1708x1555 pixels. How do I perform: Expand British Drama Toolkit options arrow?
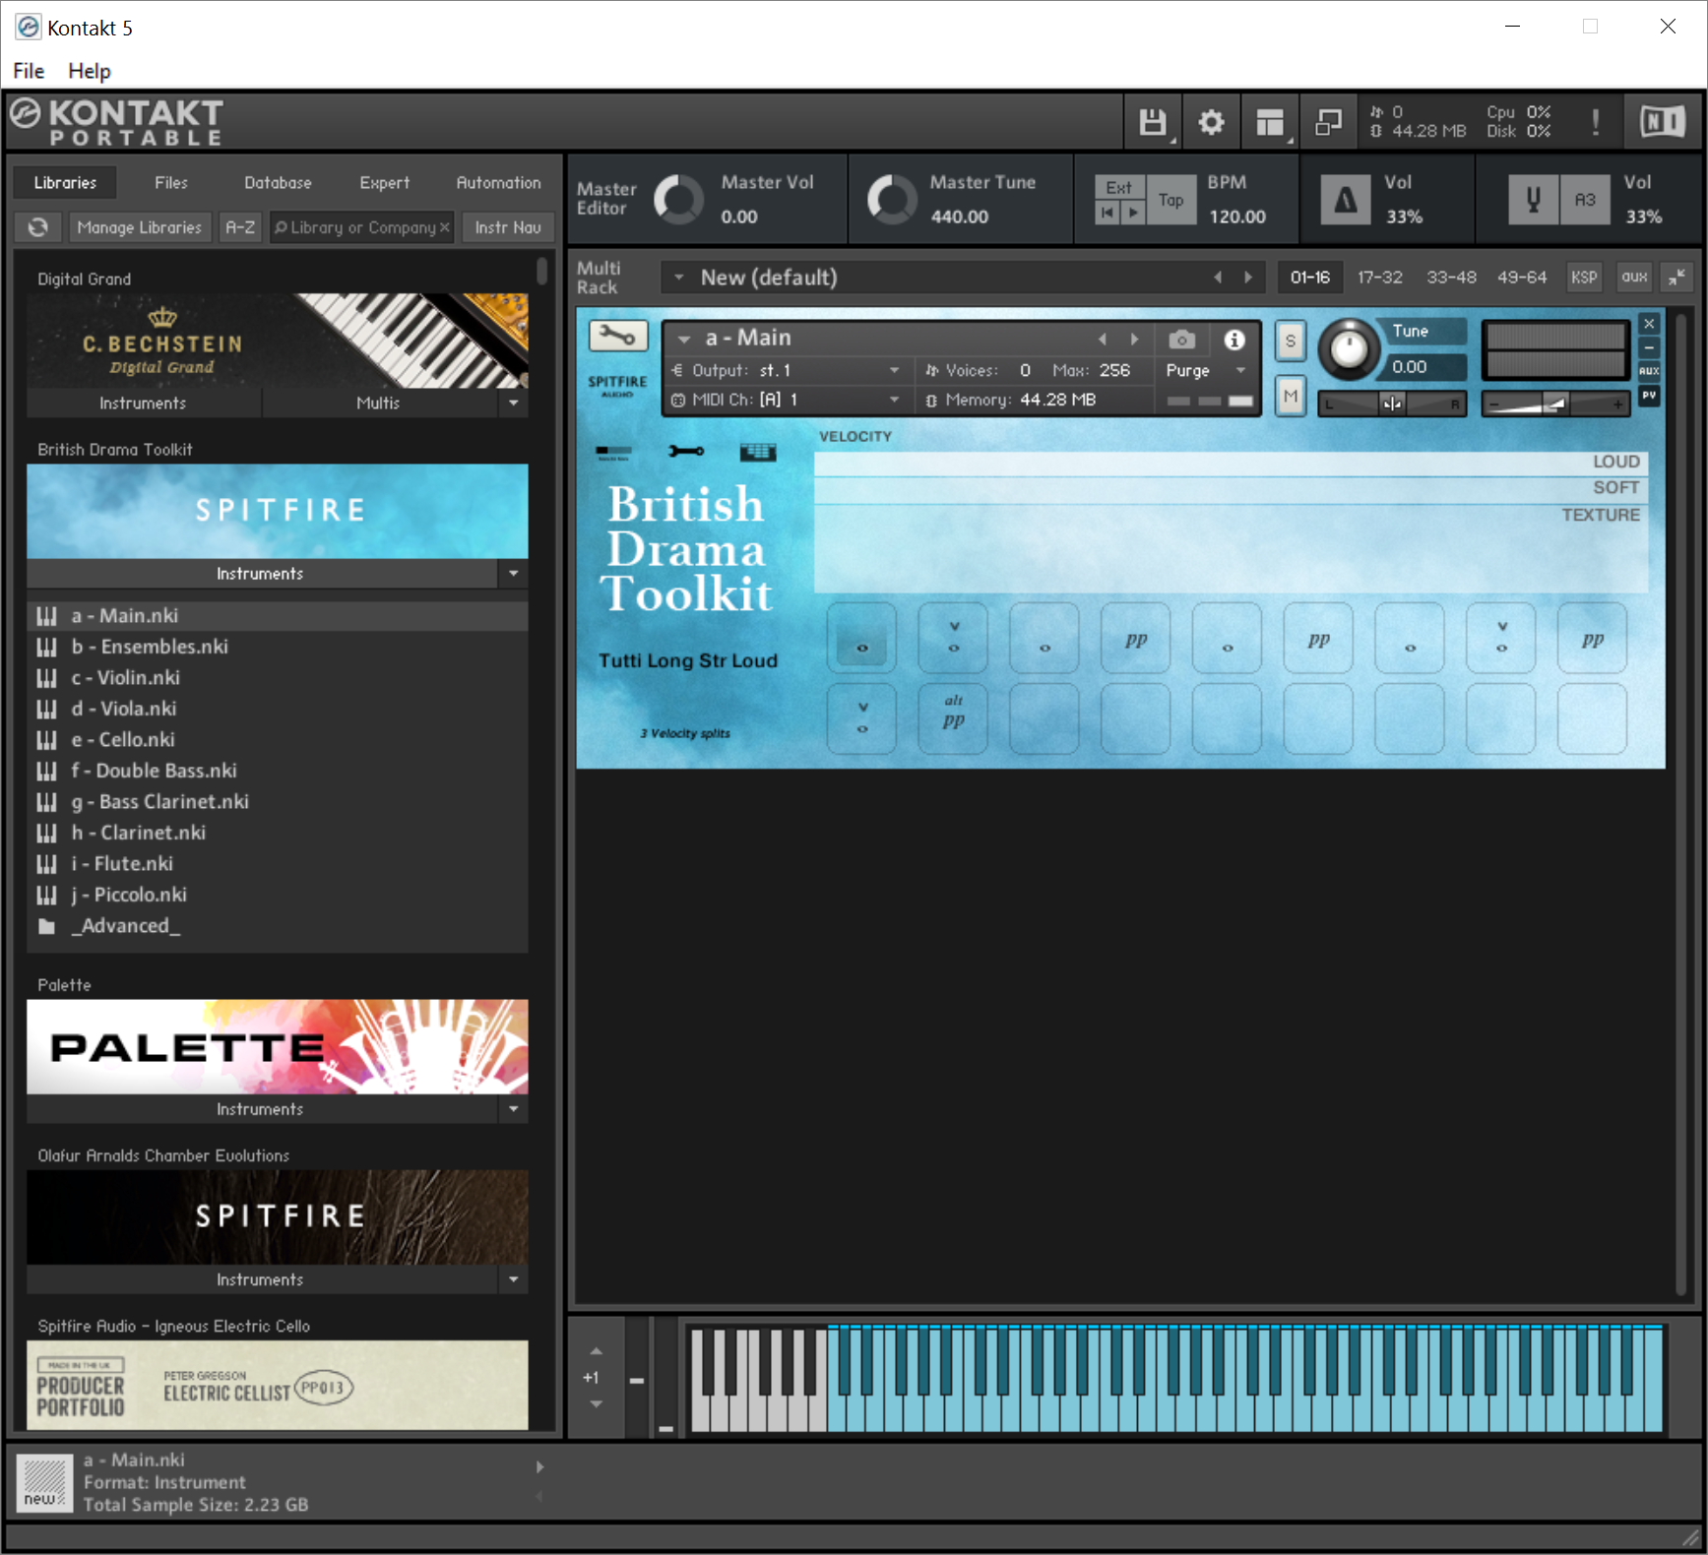[x=513, y=574]
